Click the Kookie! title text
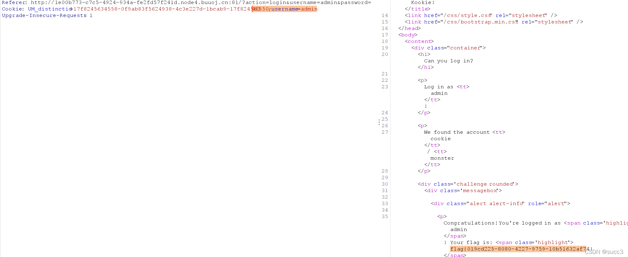 (423, 2)
